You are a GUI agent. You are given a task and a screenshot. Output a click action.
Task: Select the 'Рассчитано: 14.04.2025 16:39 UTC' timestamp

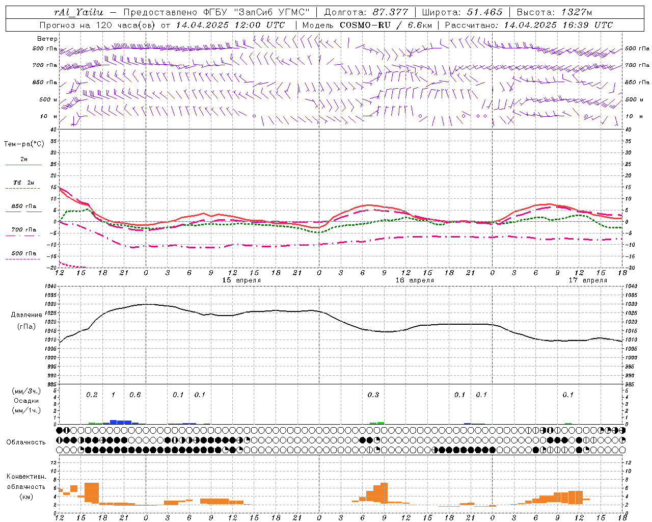(x=529, y=25)
